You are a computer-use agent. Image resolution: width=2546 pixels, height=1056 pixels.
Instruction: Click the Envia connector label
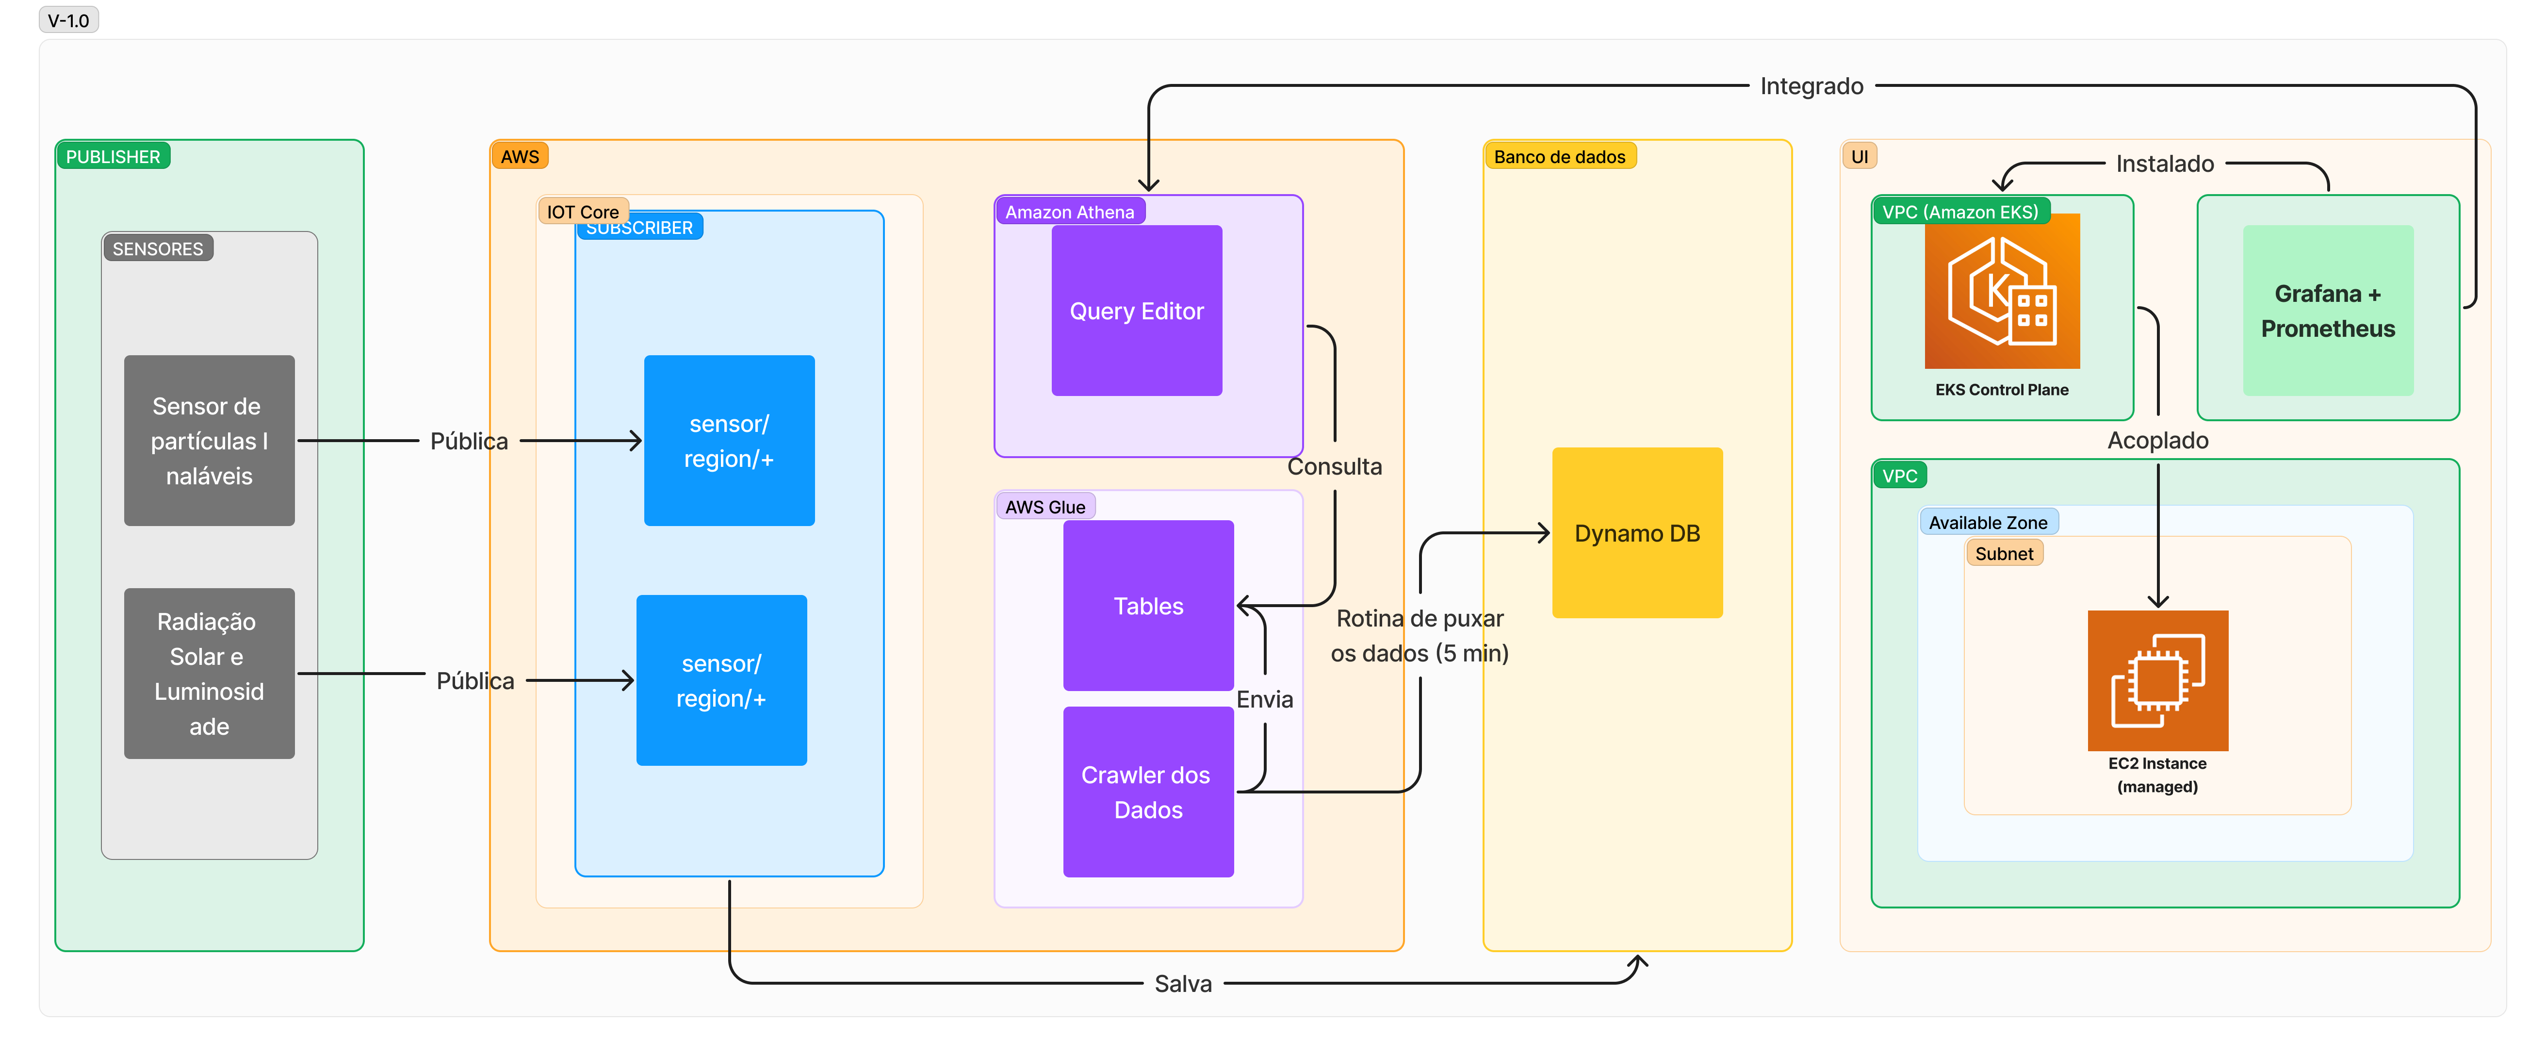(x=1264, y=699)
